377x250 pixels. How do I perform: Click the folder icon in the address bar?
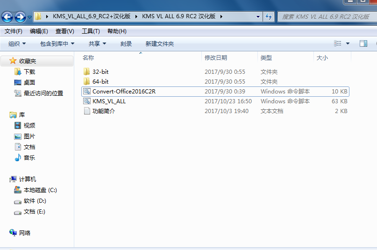[x=38, y=16]
